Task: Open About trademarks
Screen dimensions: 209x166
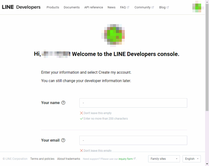Action: [x=69, y=159]
